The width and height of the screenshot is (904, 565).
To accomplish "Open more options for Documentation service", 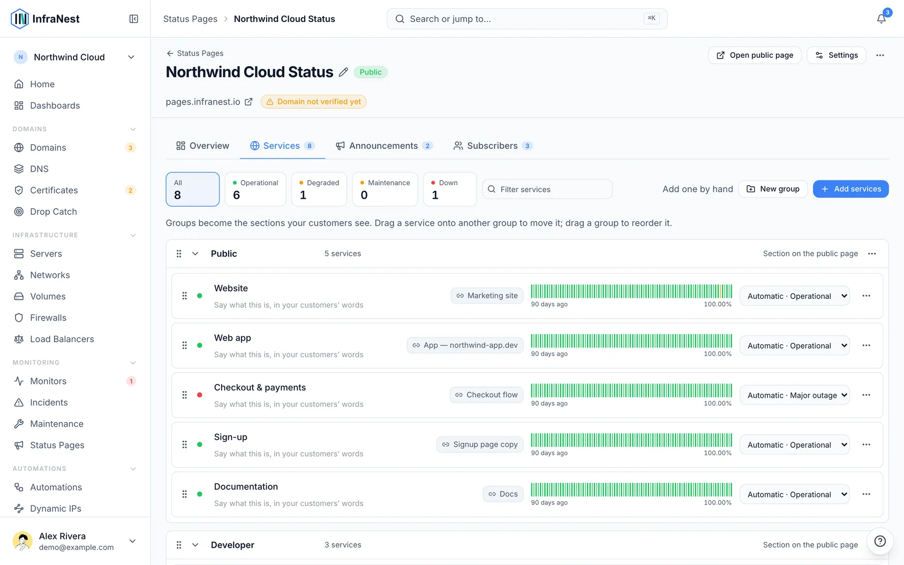I will click(x=866, y=494).
